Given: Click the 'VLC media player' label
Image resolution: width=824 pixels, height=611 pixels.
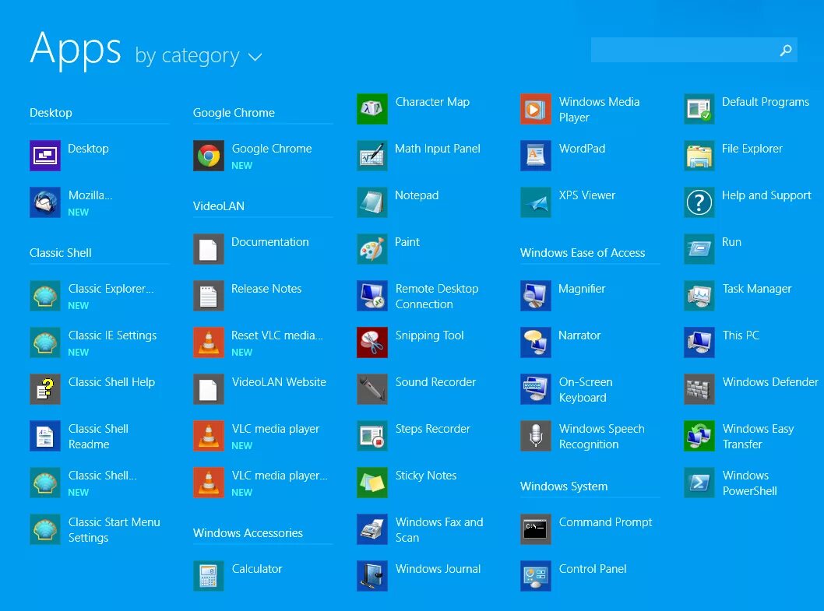Looking at the screenshot, I should pyautogui.click(x=276, y=429).
